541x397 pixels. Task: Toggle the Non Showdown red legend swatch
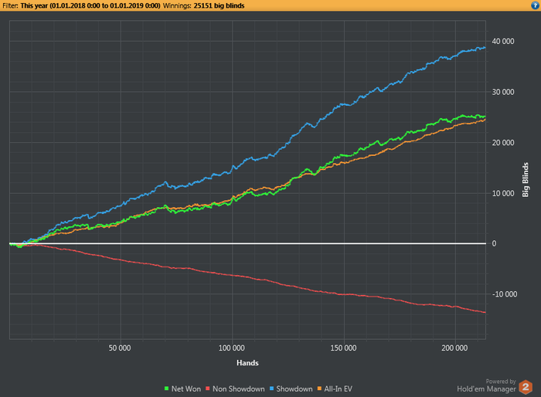208,389
